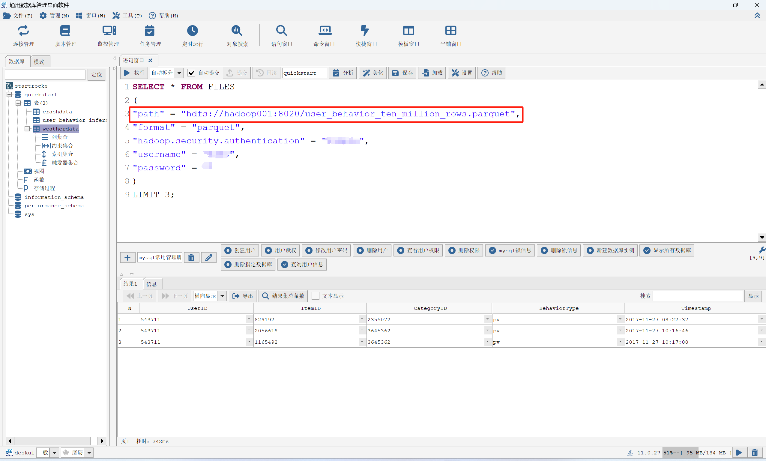The width and height of the screenshot is (766, 461).
Task: Click the memory garbage-collect trash icon in status bar
Action: (755, 453)
